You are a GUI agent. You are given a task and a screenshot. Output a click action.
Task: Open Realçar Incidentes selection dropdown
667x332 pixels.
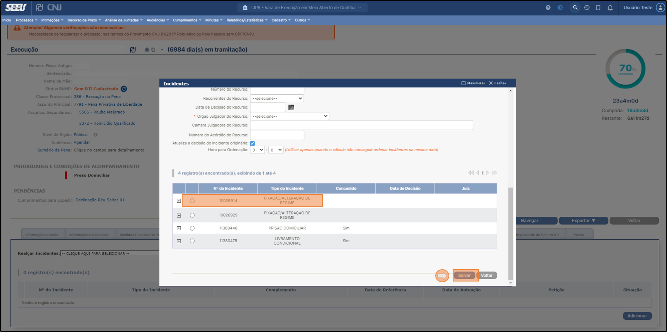point(110,254)
